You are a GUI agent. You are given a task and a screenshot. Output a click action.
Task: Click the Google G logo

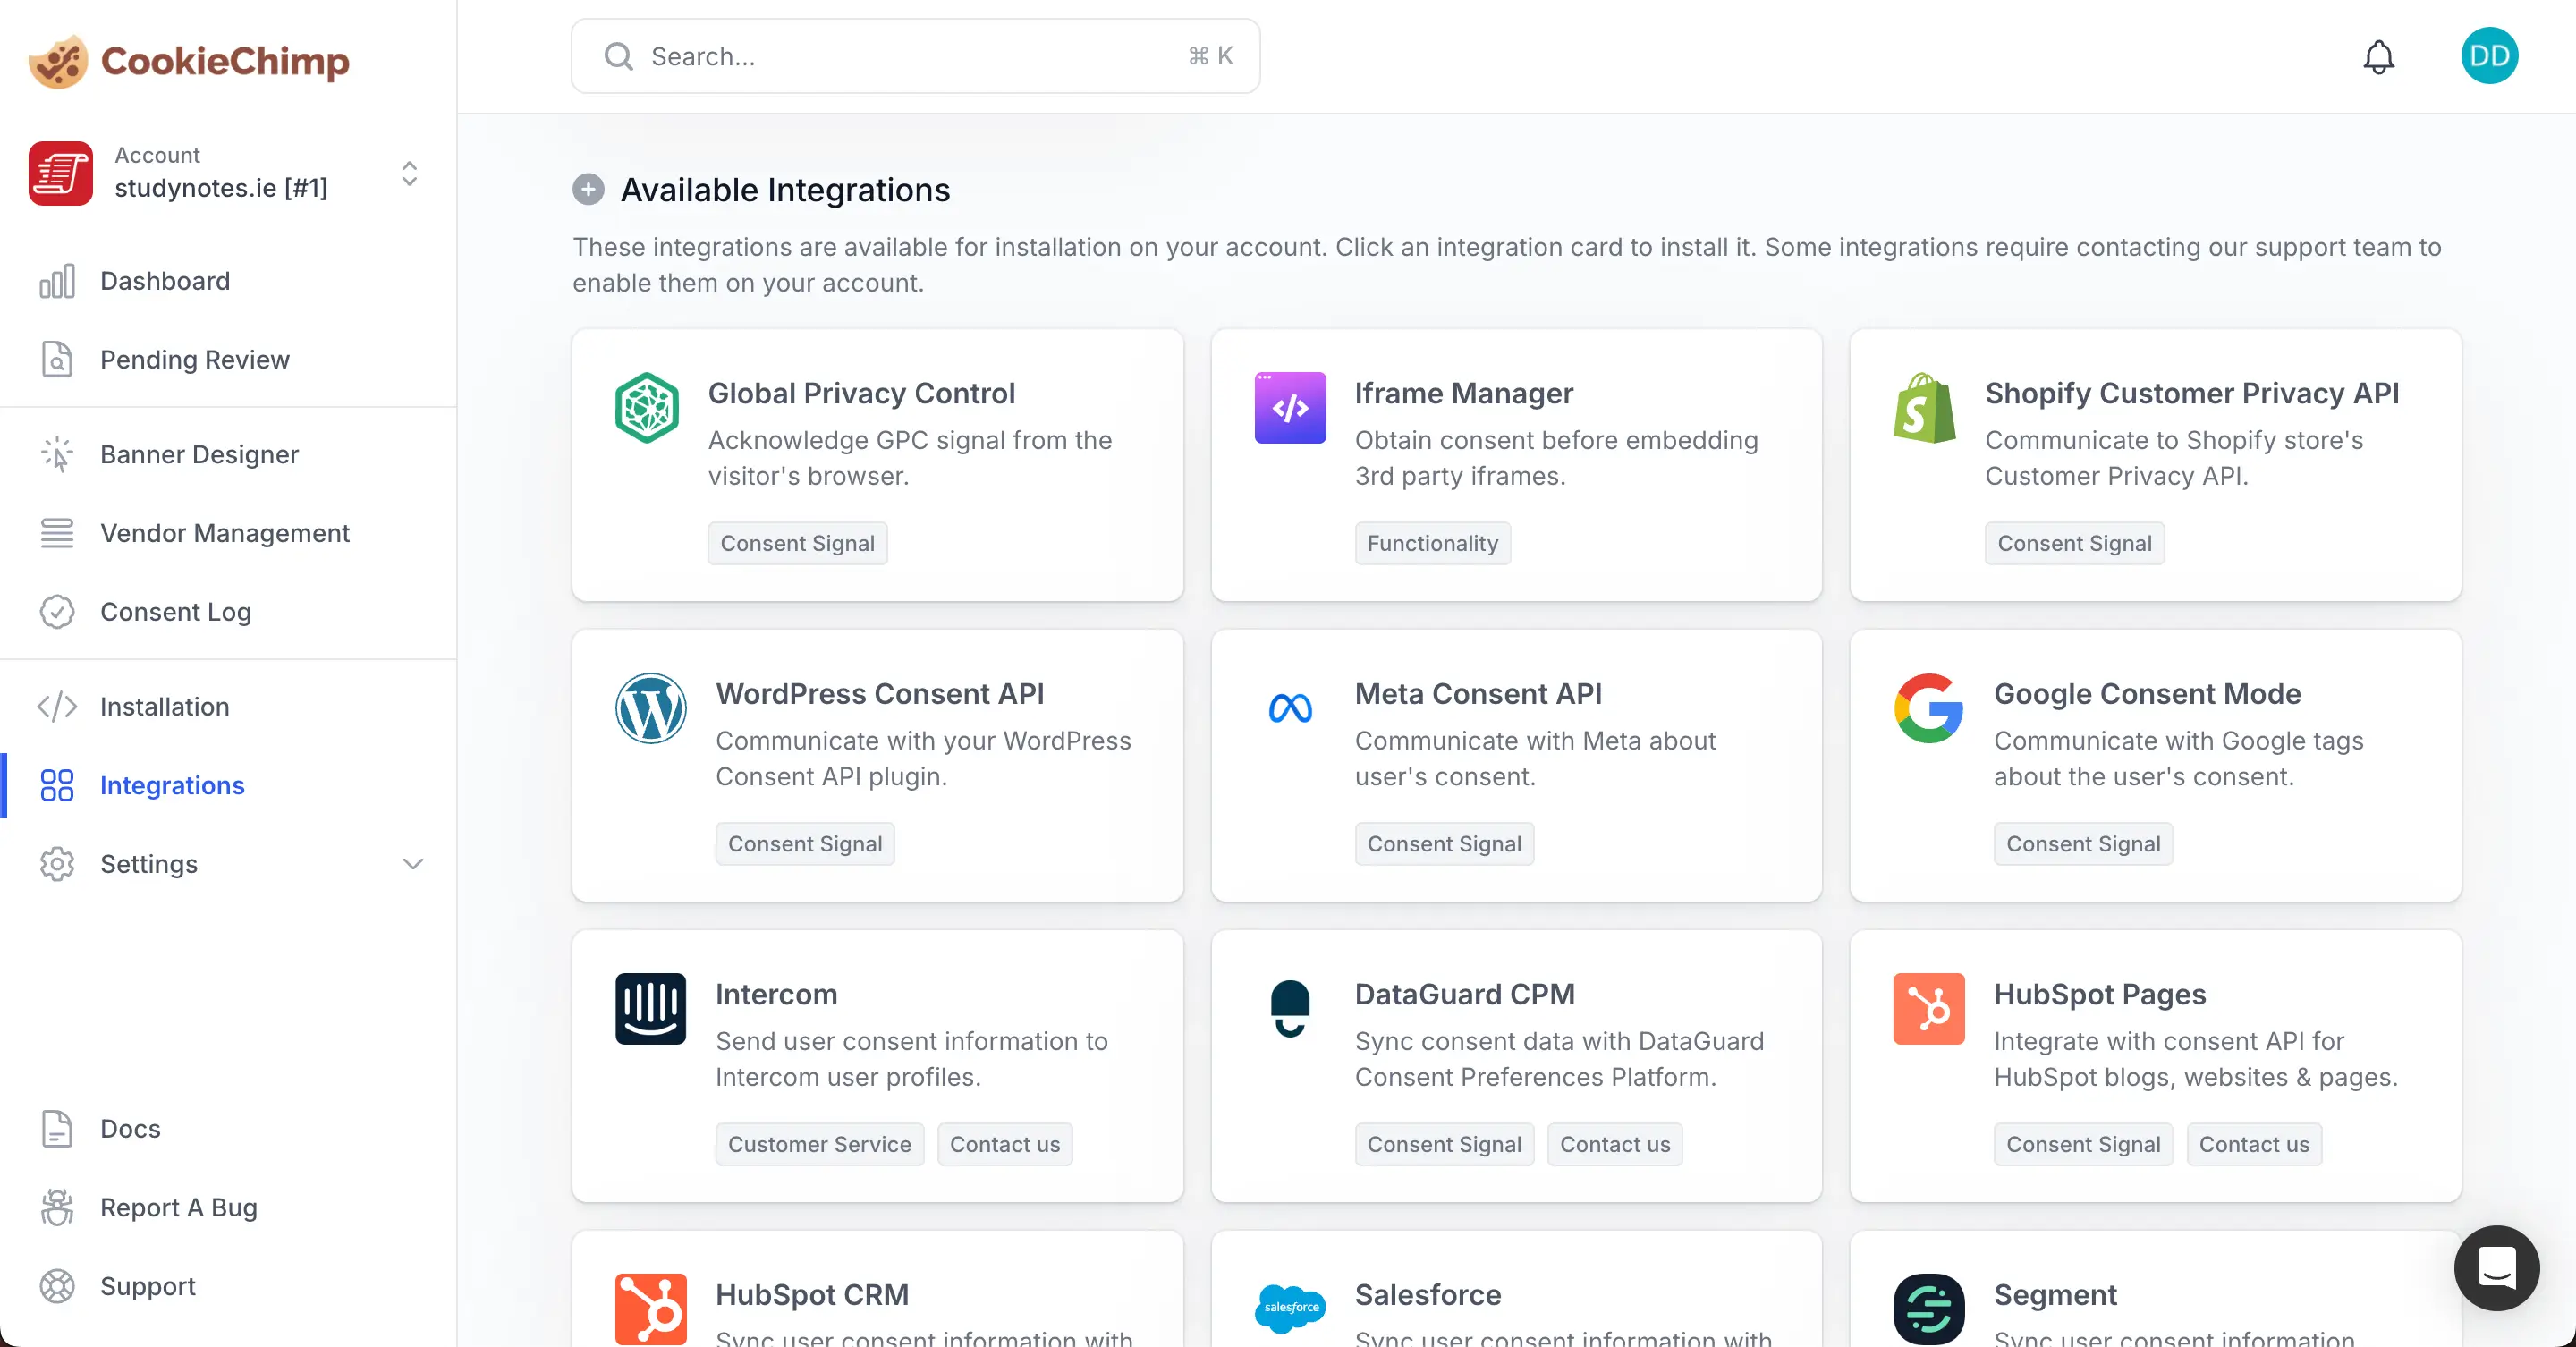[1928, 707]
